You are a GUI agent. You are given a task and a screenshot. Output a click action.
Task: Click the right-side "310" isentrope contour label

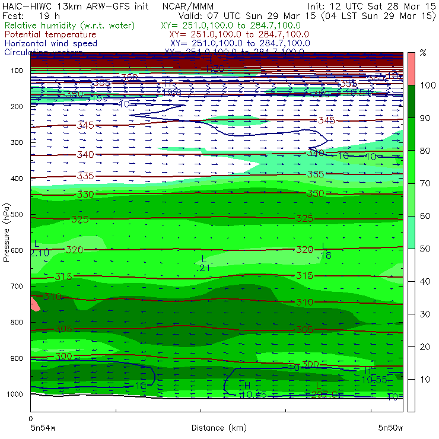pos(304,302)
